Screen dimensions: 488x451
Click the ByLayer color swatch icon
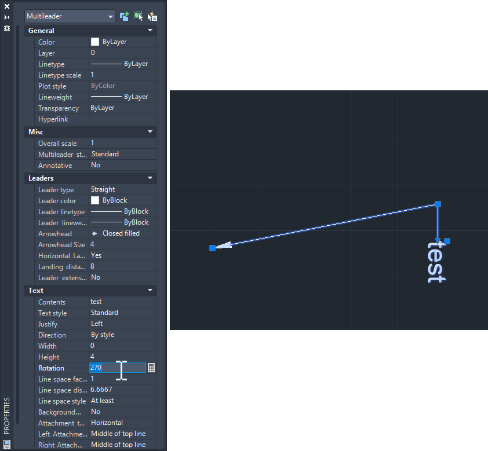click(x=96, y=42)
